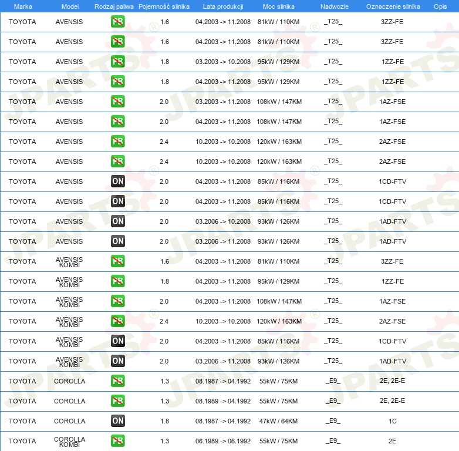
Task: Click the Marka column header
Action: 23,6
